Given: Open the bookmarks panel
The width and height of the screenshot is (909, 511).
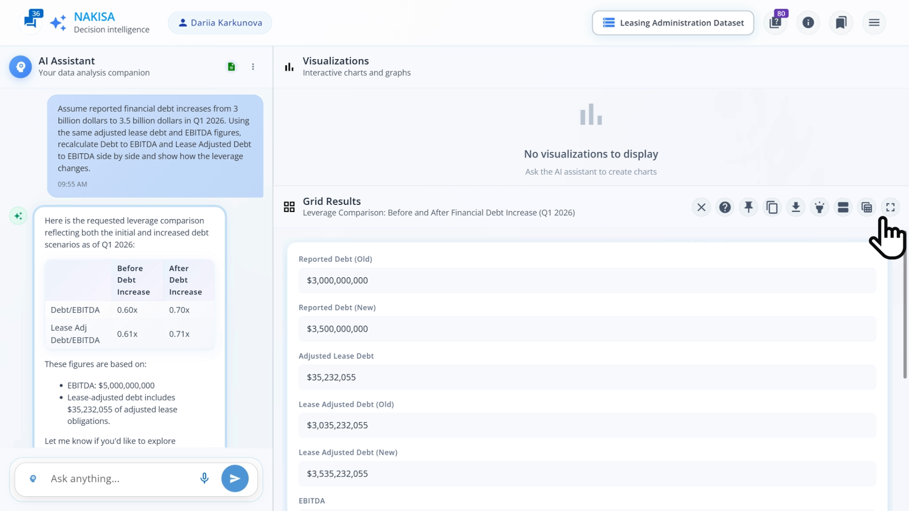Looking at the screenshot, I should coord(841,22).
